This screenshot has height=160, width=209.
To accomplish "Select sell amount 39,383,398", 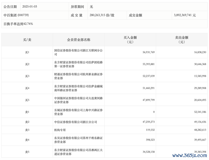I will tap(200, 152).
